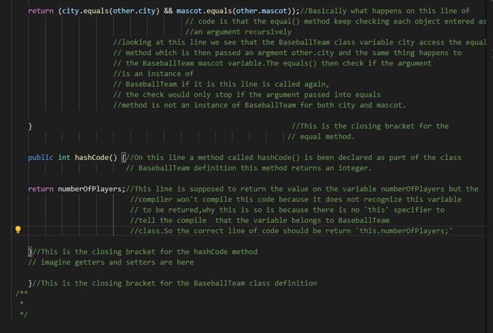Click closing bracket of the hashCode method
Image resolution: width=493 pixels, height=333 pixels.
[30, 252]
